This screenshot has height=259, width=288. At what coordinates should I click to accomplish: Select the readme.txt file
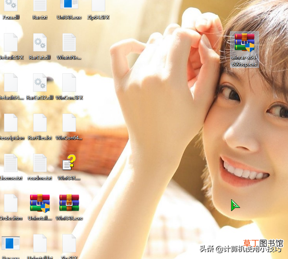point(40,163)
